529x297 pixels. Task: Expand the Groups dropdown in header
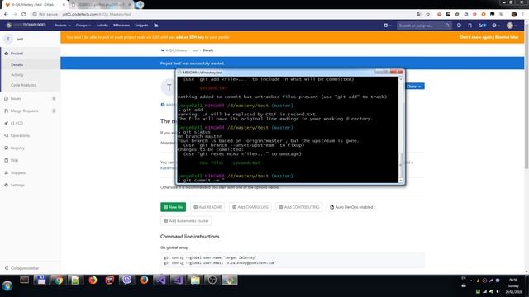(x=83, y=26)
